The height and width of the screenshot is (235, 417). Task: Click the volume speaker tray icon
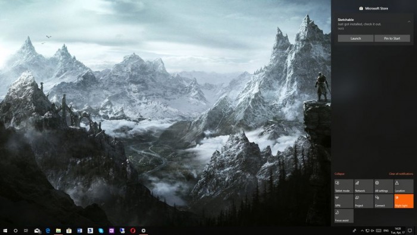372,231
